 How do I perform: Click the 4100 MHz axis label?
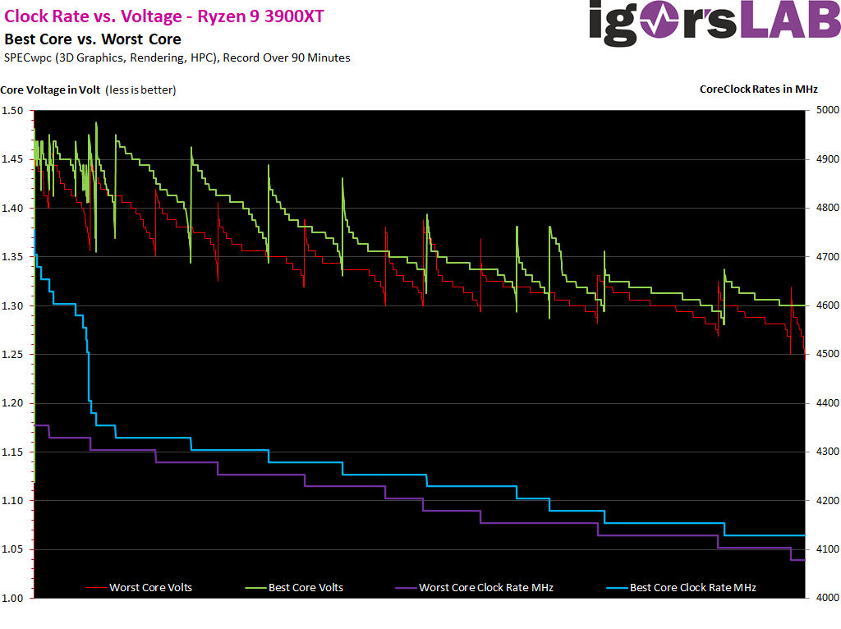point(828,549)
